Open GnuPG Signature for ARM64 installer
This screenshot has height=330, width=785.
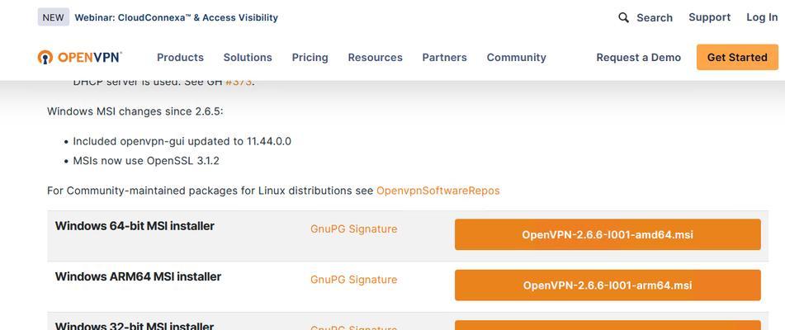(x=353, y=280)
